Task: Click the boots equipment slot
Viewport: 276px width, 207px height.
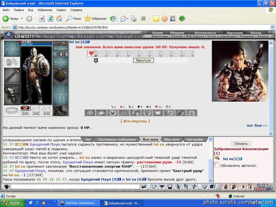Action: click(61, 110)
